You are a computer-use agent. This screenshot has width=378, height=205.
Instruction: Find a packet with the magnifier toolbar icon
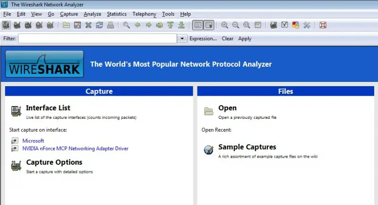tap(126, 25)
